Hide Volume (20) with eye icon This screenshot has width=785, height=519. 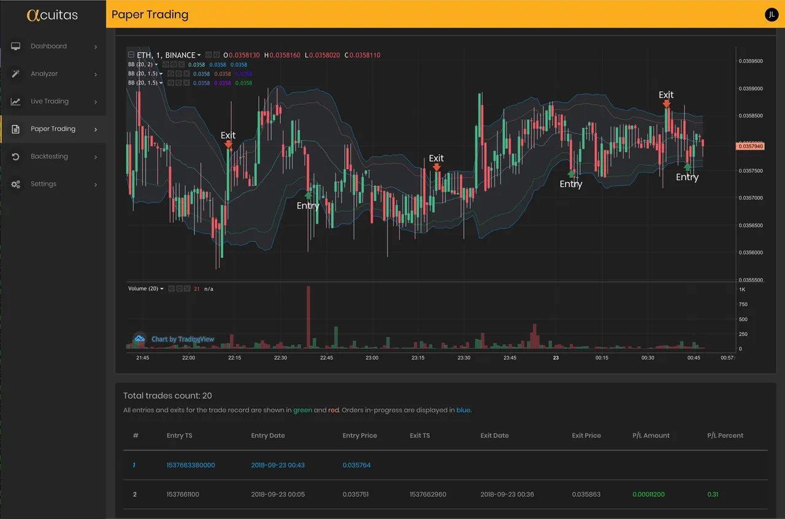coord(171,289)
